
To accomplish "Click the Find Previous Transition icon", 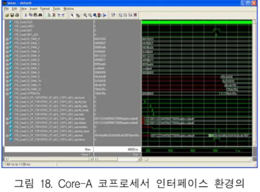I will 59,15.
